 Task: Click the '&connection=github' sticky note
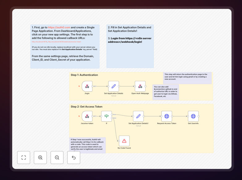(166, 92)
